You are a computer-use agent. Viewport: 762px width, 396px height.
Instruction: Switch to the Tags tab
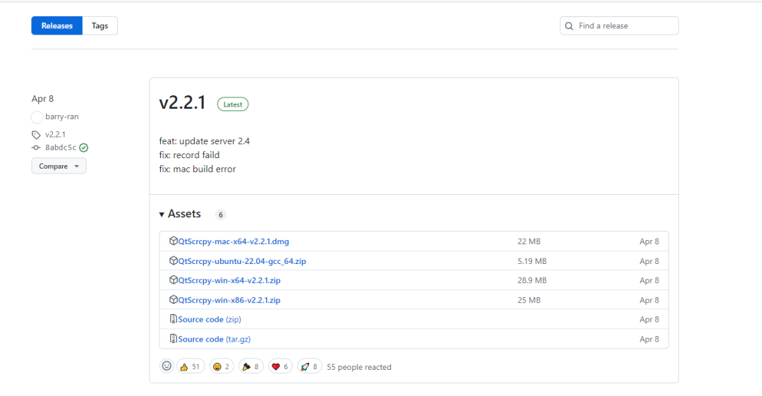[x=100, y=26]
